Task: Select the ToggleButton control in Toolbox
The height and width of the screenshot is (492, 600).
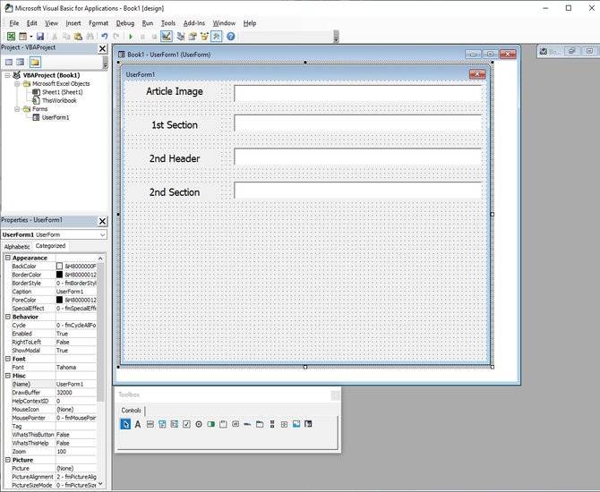Action: coord(210,424)
